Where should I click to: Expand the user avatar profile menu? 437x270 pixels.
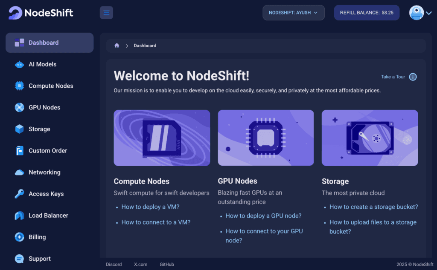(420, 13)
